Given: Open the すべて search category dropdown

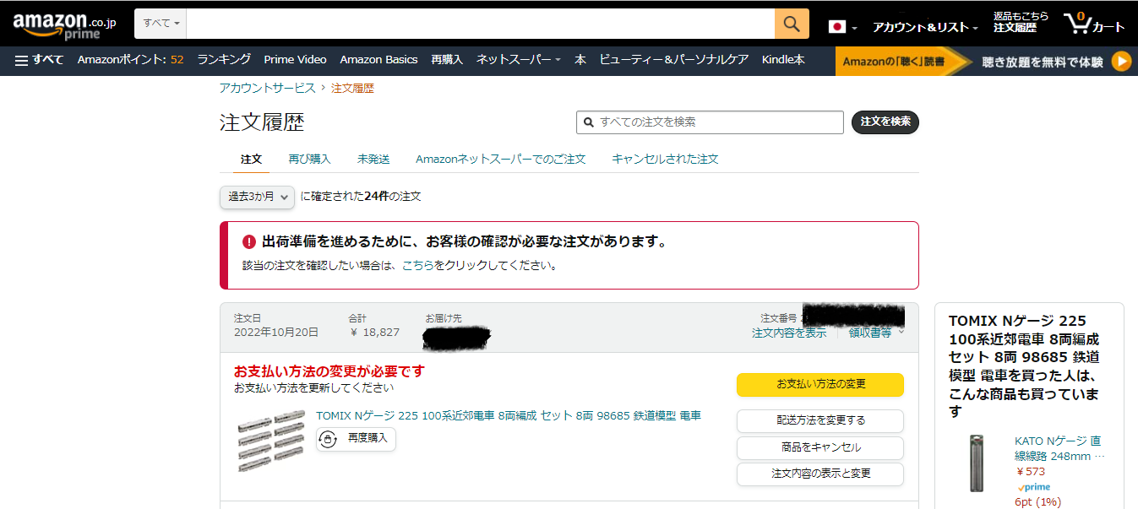Looking at the screenshot, I should pyautogui.click(x=161, y=24).
